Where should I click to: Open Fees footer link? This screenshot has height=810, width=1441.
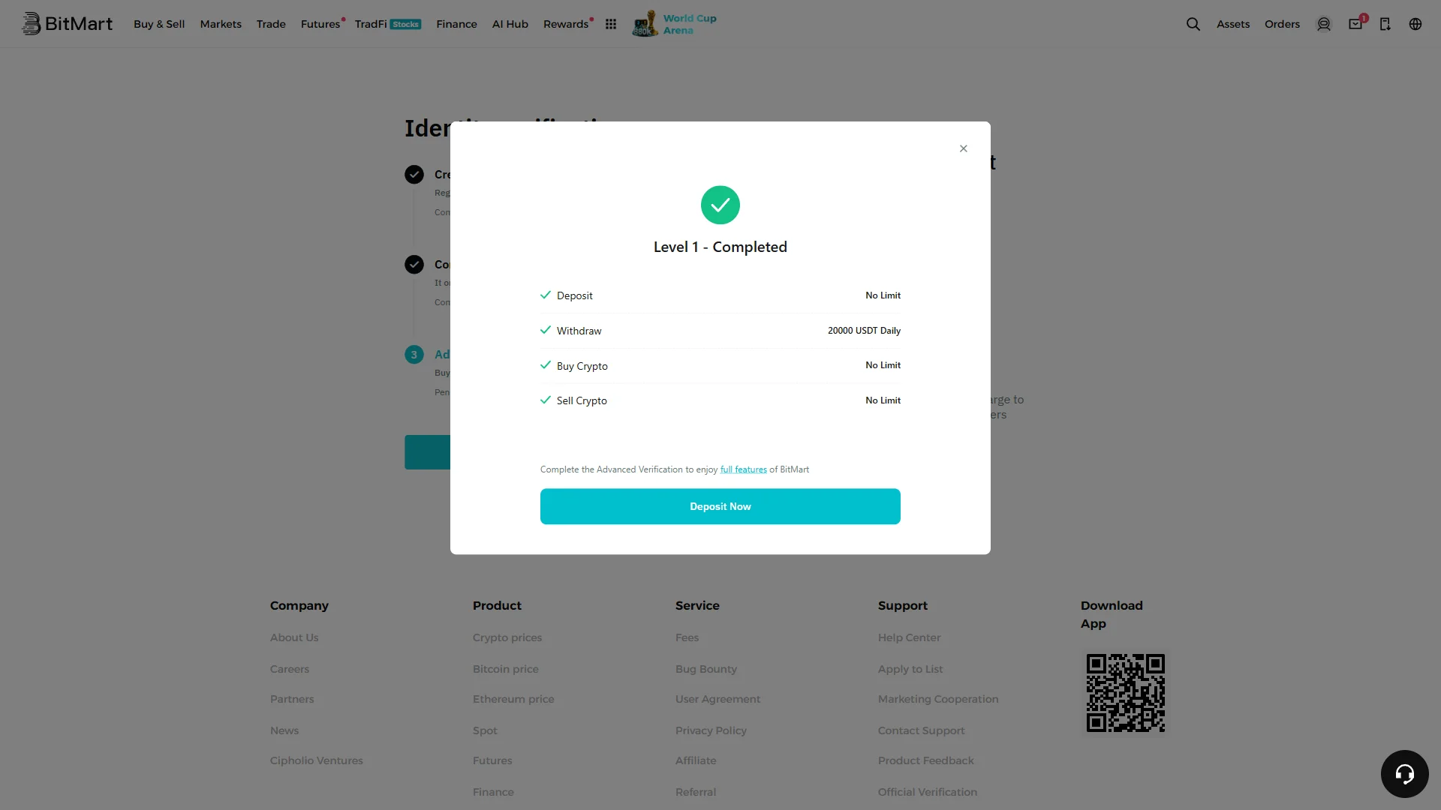coord(687,637)
